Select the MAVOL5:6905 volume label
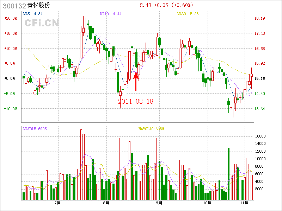 click(x=35, y=129)
